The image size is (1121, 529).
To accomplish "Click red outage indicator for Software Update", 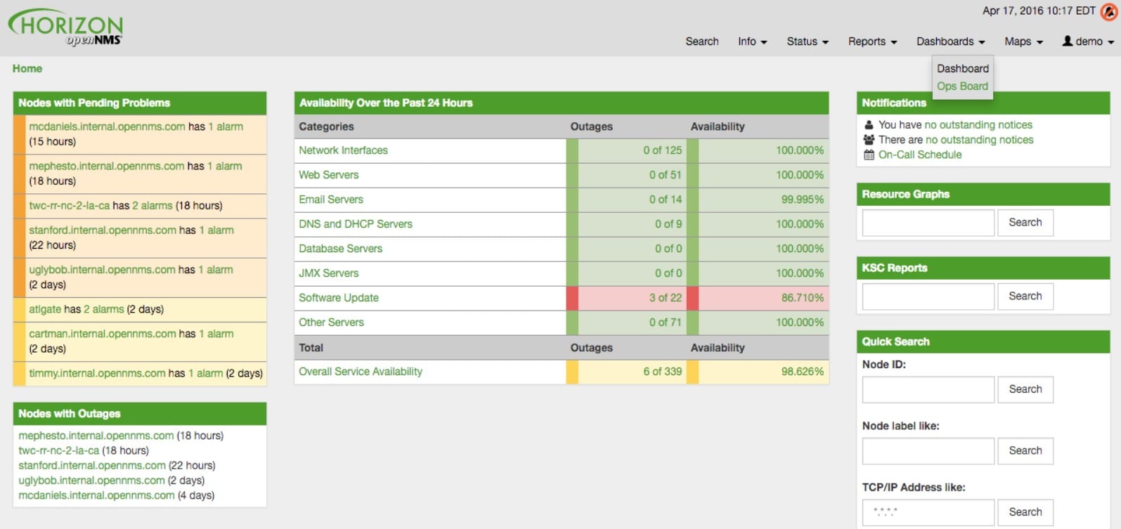I will (x=572, y=298).
